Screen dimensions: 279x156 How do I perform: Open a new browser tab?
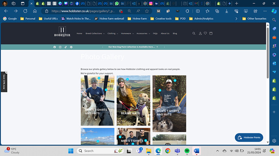[x=237, y=3]
